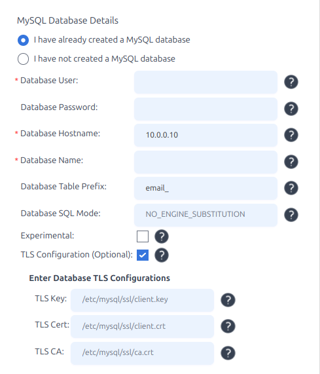Open help for Database User field

tap(291, 82)
